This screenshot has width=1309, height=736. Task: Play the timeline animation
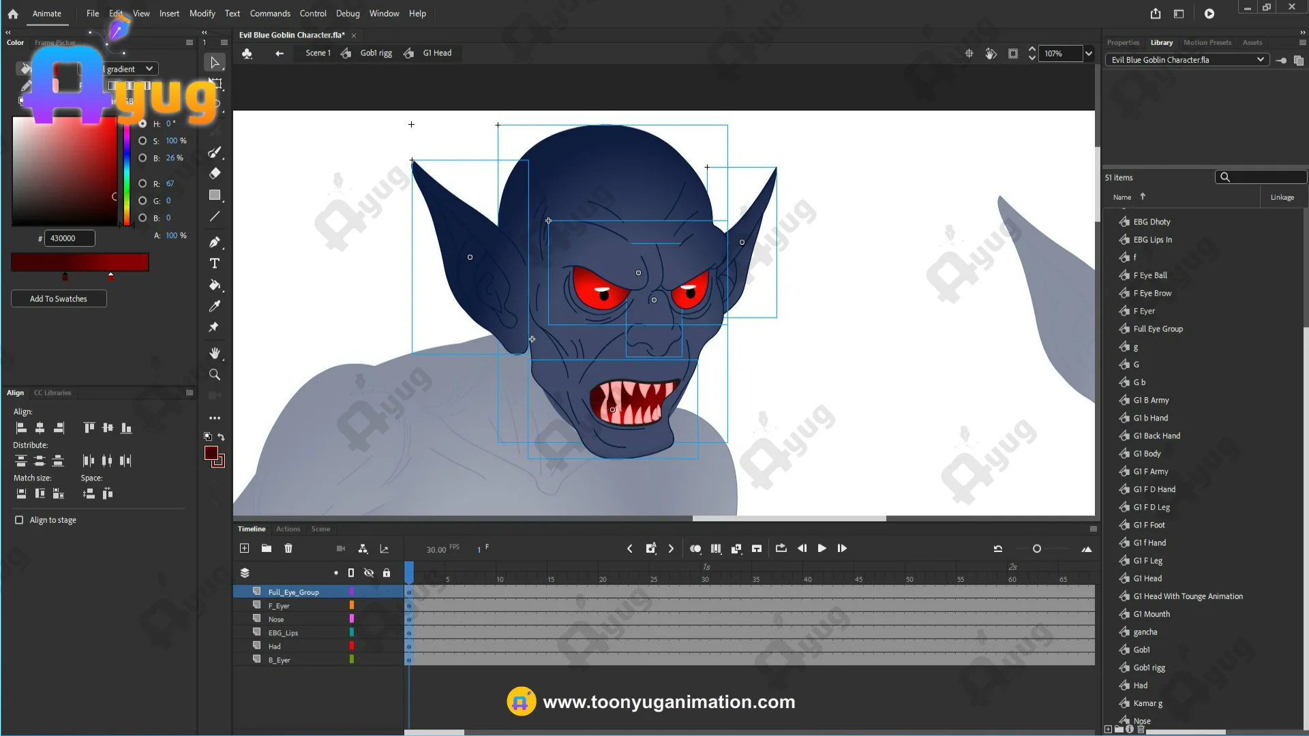coord(822,549)
